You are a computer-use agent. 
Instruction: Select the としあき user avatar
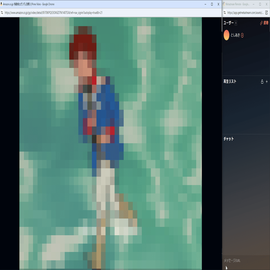pos(226,35)
